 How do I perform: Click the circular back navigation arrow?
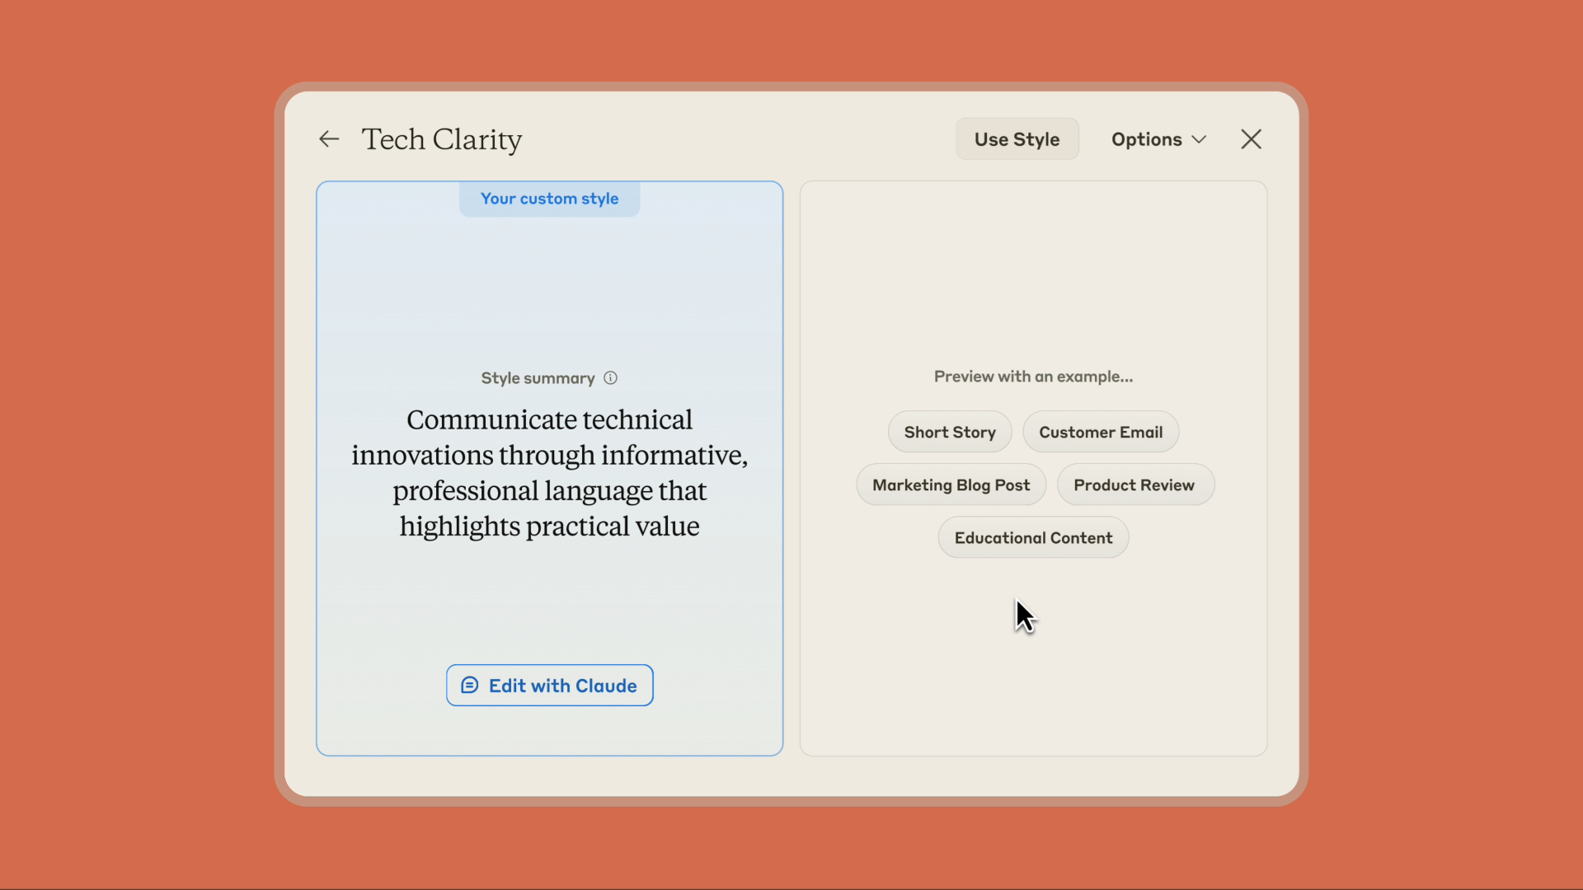point(328,138)
